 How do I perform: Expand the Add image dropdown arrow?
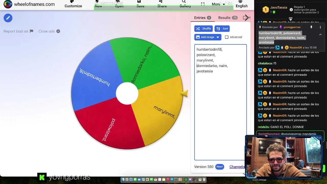(218, 37)
